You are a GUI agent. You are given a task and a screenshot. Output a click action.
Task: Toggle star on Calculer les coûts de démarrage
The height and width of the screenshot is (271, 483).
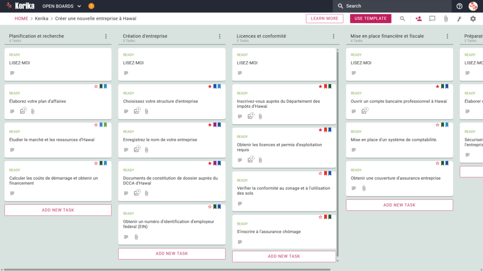(96, 163)
